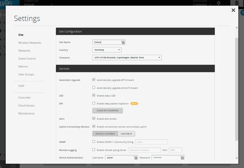The image size is (244, 168).
Task: Click the Uplink Connectivity Monitor label
Action: (74, 127)
